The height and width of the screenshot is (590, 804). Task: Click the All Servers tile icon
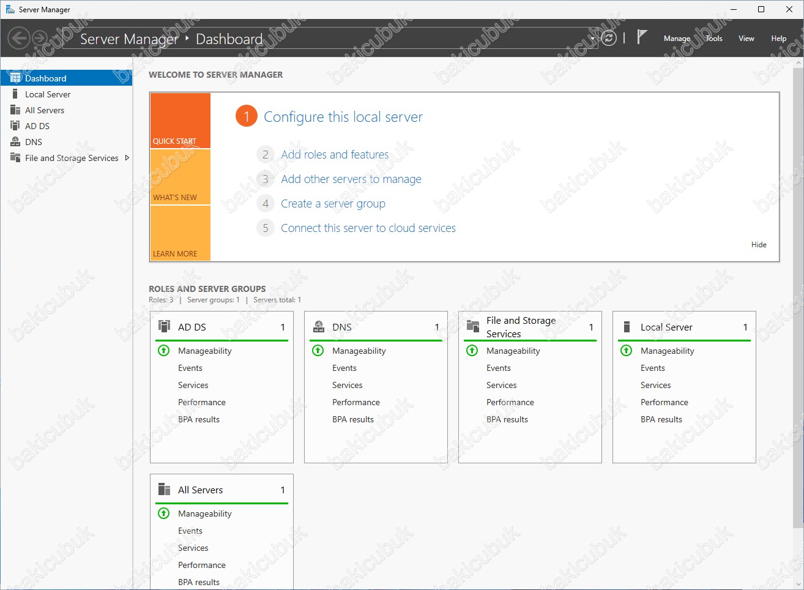(x=164, y=489)
